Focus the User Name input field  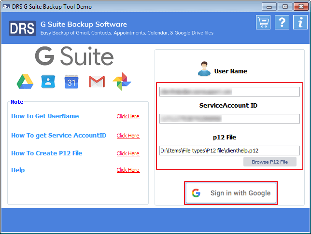coord(229,92)
